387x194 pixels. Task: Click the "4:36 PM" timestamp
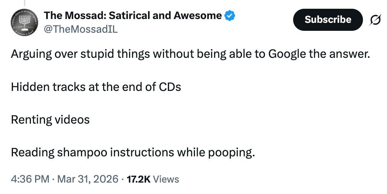tap(30, 179)
